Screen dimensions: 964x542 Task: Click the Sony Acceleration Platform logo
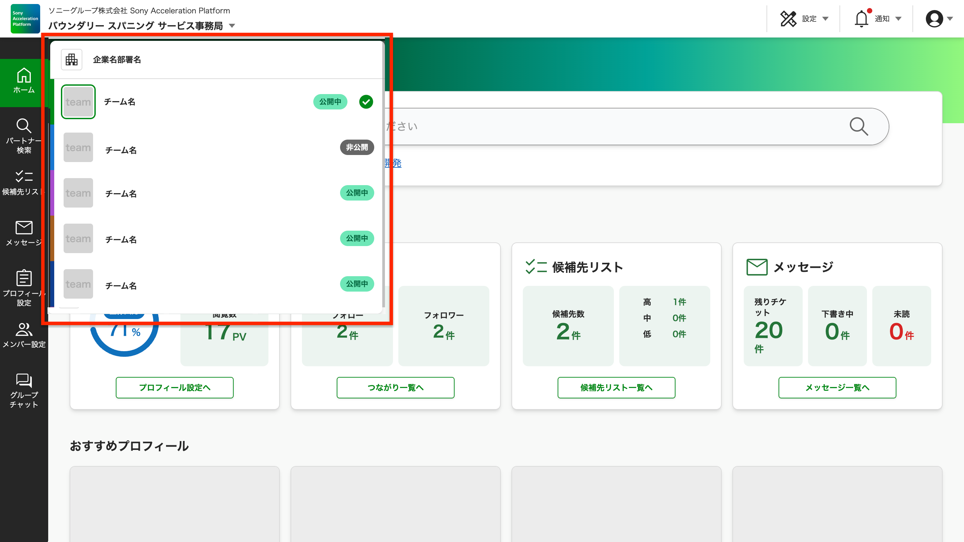point(25,19)
